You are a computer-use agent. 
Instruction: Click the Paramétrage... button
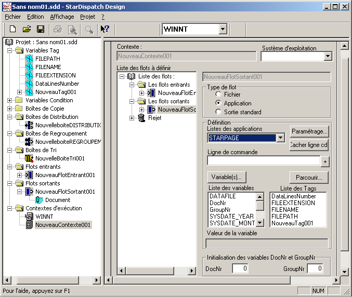pos(309,131)
